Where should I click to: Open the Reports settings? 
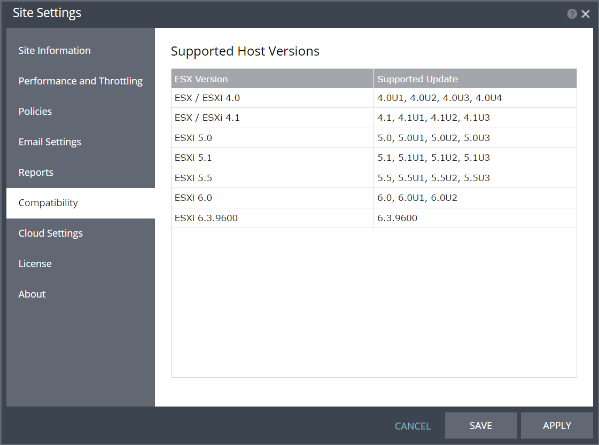point(81,173)
